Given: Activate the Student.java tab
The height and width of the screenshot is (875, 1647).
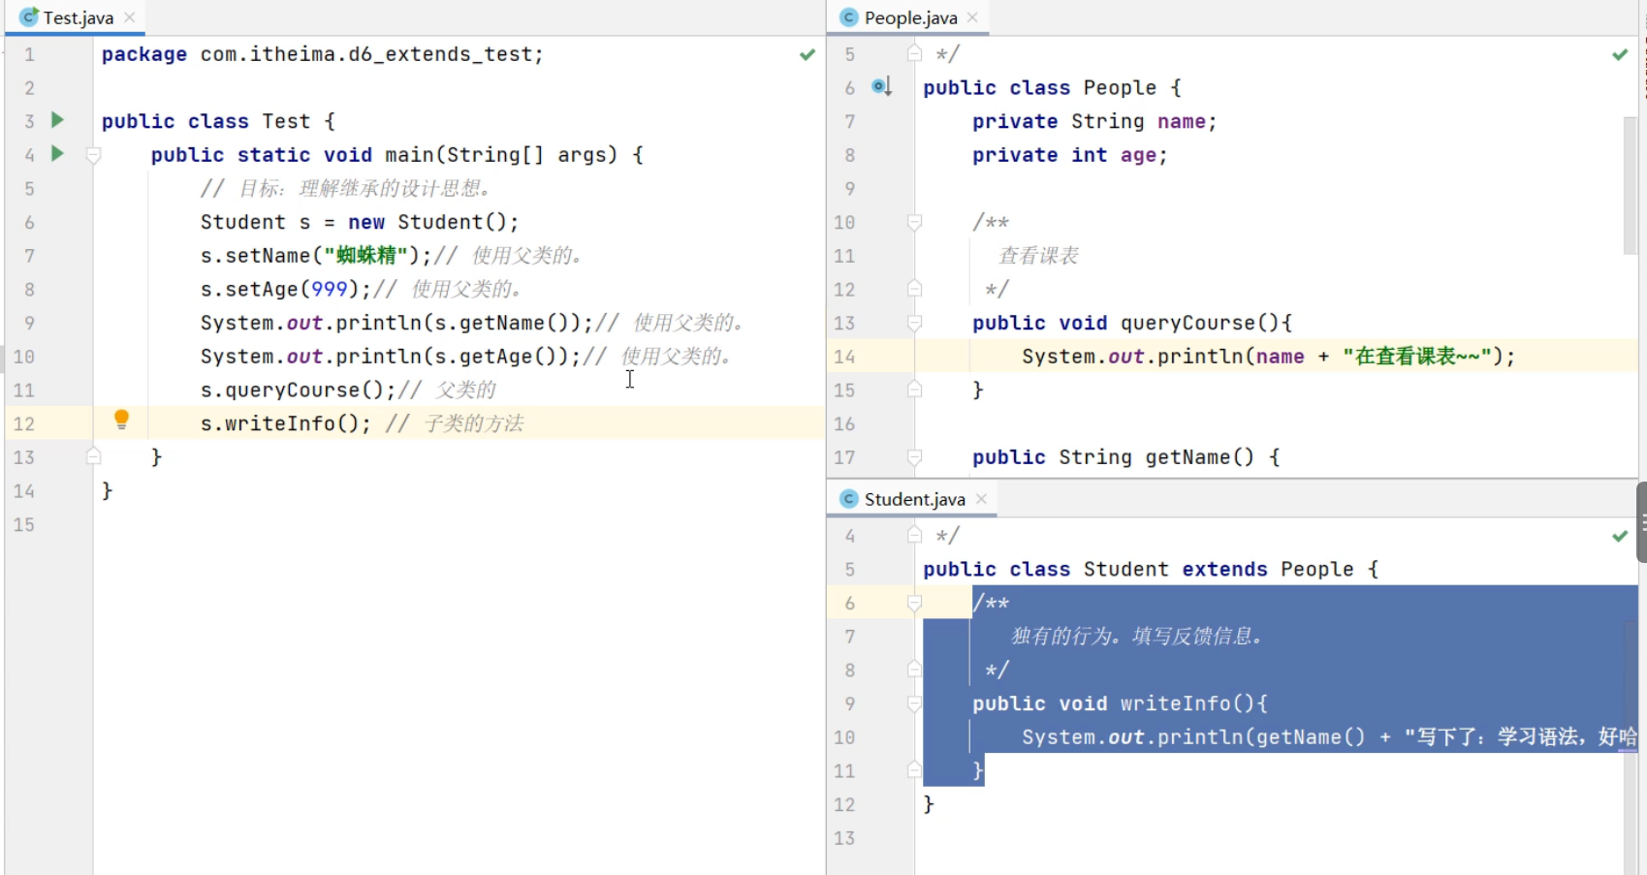Looking at the screenshot, I should tap(913, 499).
